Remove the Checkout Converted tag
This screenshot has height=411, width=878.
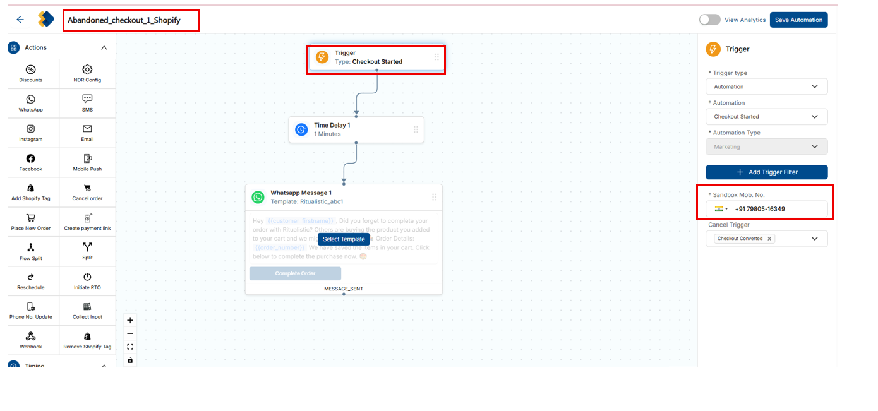point(769,239)
